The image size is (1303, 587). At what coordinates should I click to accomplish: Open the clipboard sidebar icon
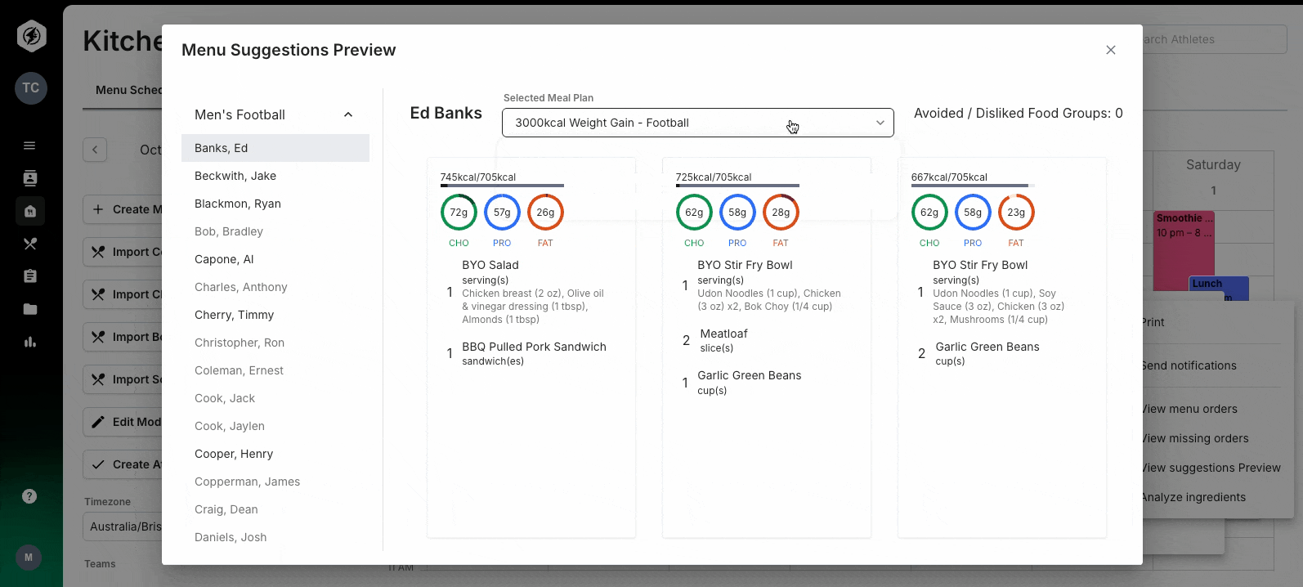[30, 276]
